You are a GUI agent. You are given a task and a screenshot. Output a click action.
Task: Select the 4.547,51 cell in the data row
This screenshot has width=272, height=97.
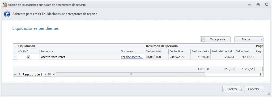(245, 57)
